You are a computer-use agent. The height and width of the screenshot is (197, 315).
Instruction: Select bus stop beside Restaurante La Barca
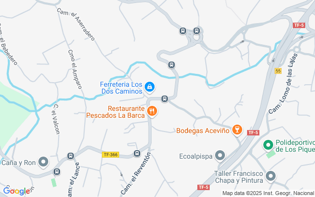click(x=164, y=98)
